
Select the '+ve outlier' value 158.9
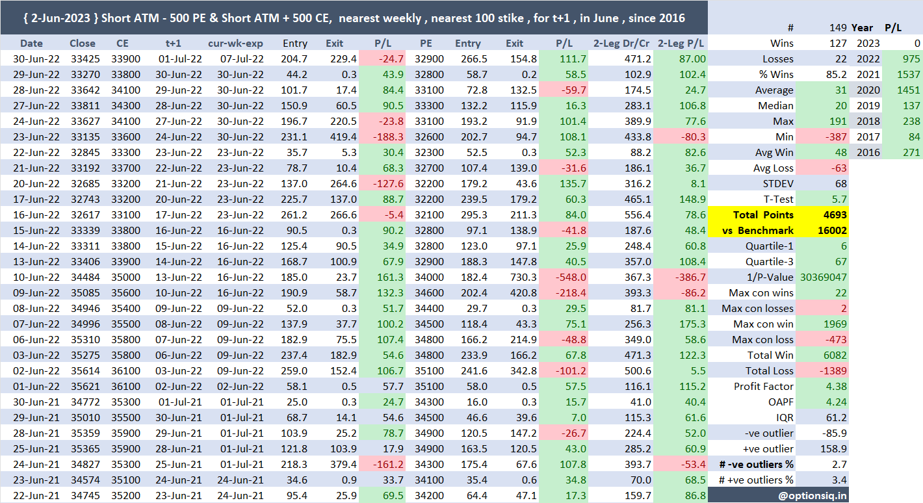coord(835,449)
